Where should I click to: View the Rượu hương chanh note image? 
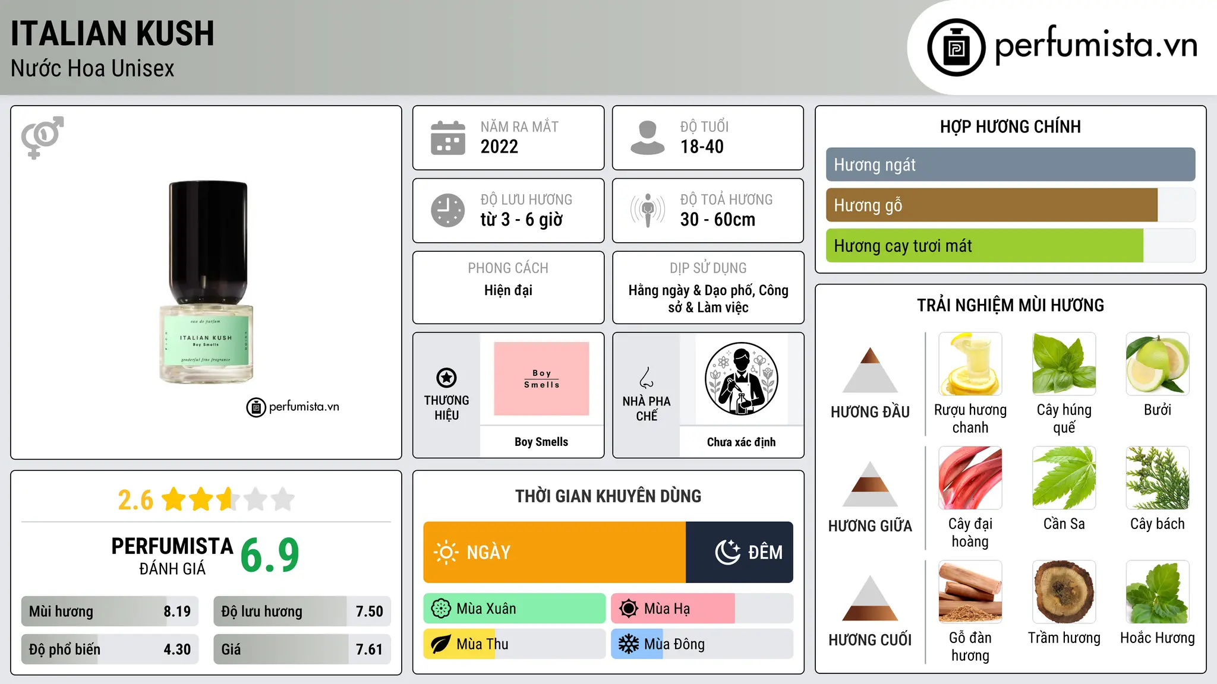point(970,364)
